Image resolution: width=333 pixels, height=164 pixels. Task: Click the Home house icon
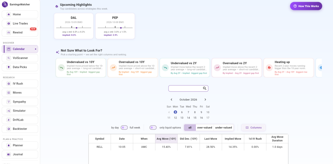[x=9, y=14]
